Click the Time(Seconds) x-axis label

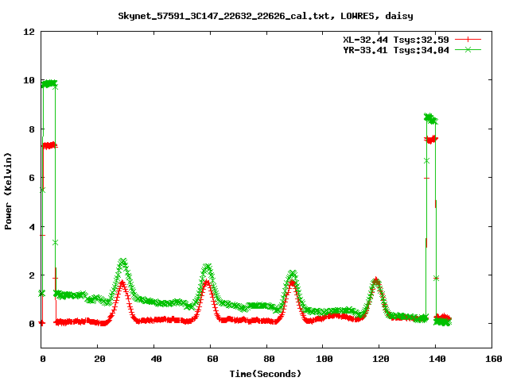[265, 373]
